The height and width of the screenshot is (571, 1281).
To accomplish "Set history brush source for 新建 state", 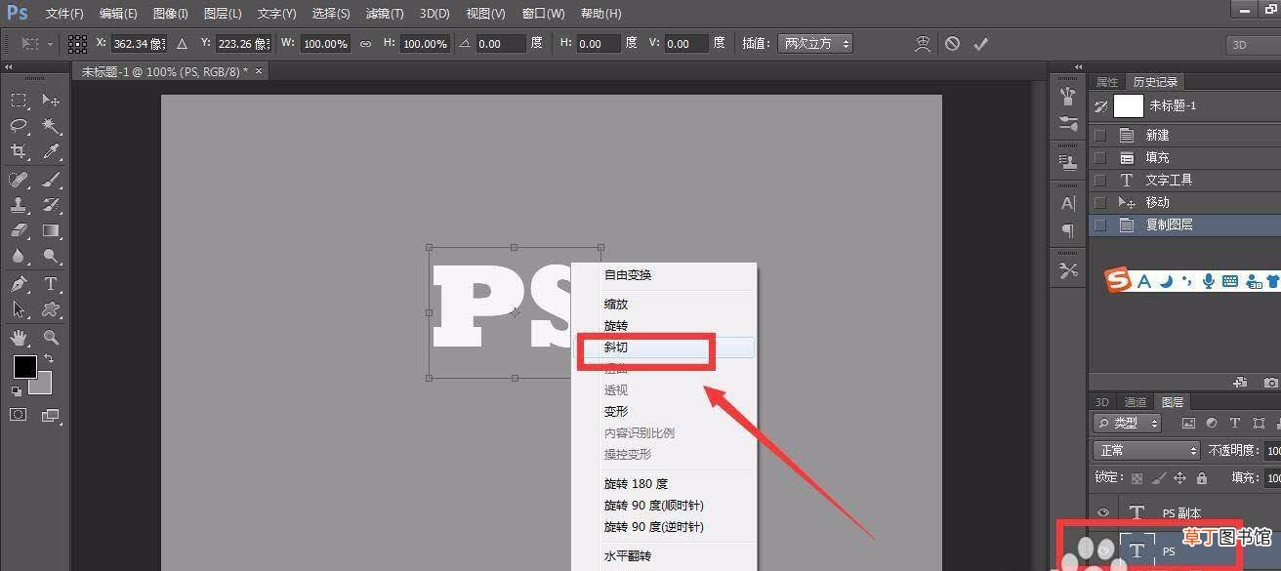I will pos(1100,135).
